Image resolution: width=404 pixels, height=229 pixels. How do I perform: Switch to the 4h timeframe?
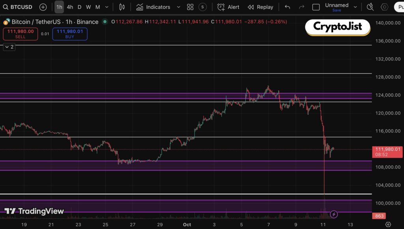point(70,7)
